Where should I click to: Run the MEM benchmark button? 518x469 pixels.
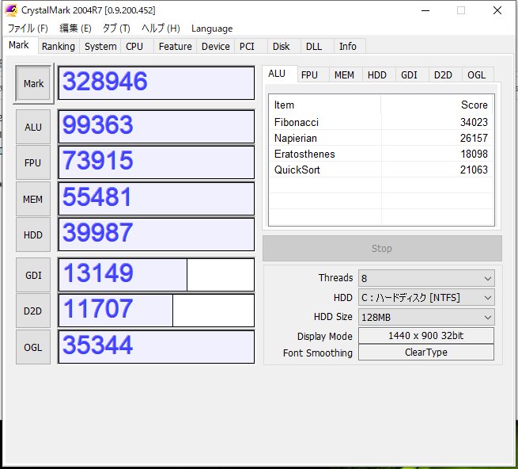pos(33,200)
